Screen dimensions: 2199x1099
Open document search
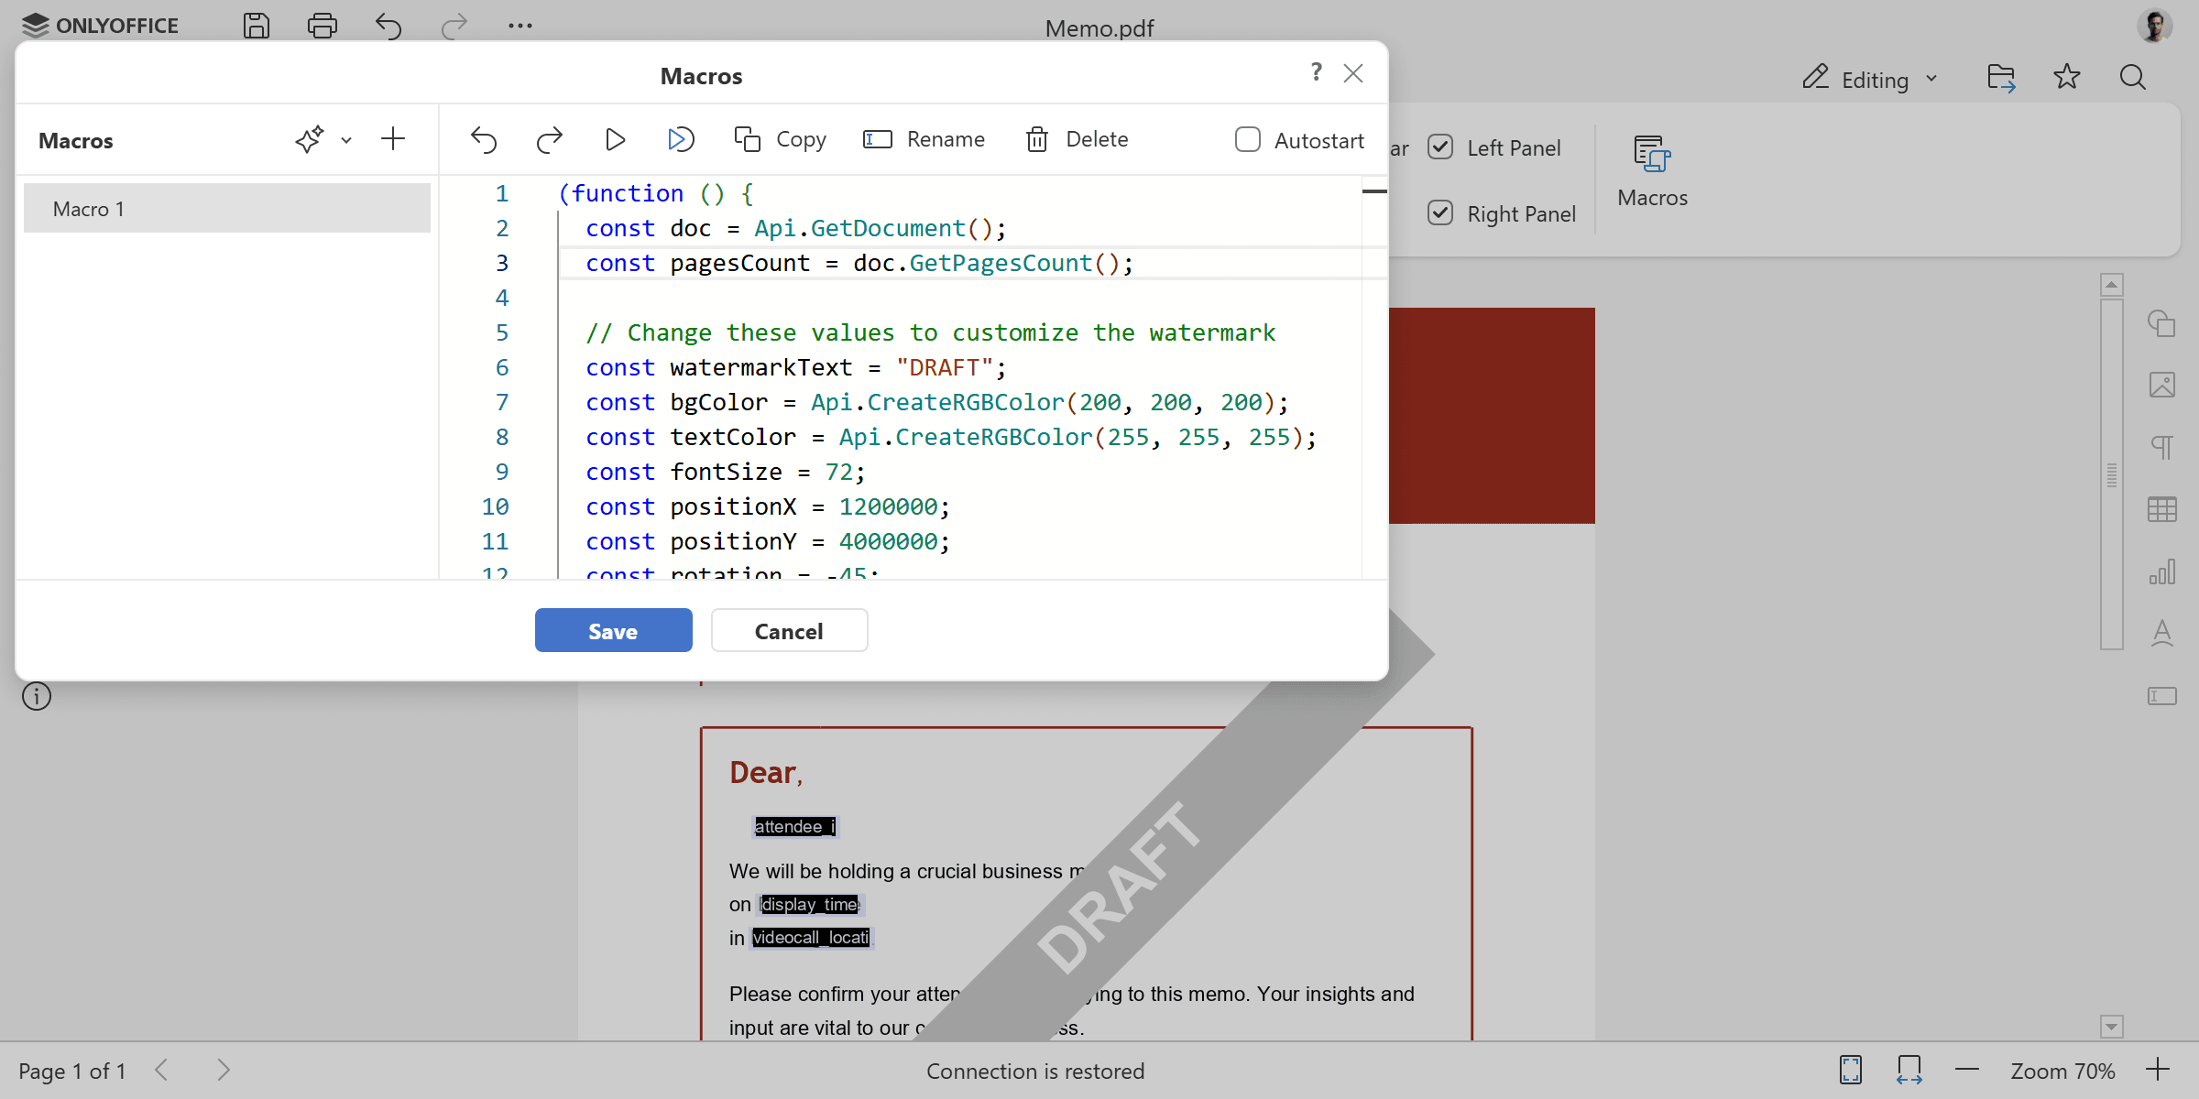2132,78
